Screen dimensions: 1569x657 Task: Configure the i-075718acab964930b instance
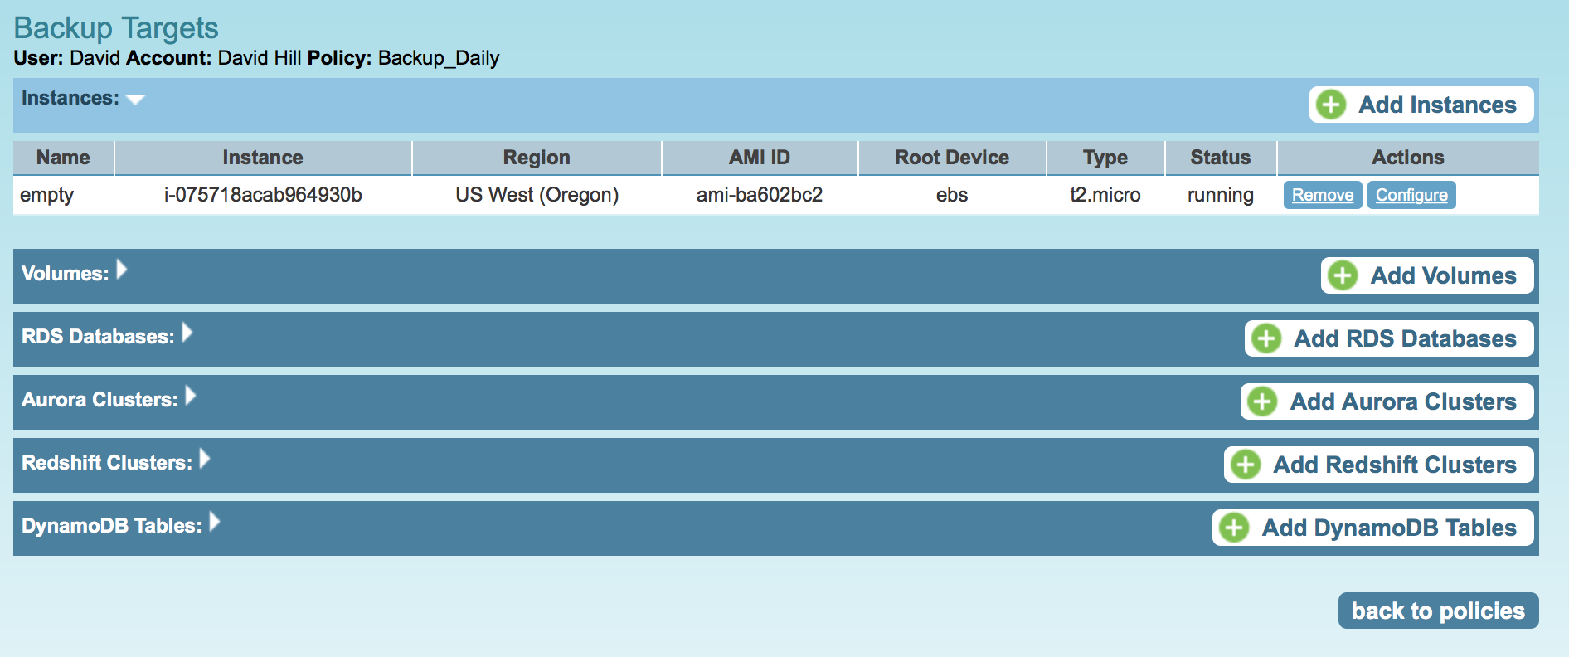point(1411,195)
